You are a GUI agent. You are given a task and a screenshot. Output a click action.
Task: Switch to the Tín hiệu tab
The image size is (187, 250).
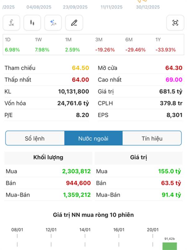point(152,138)
